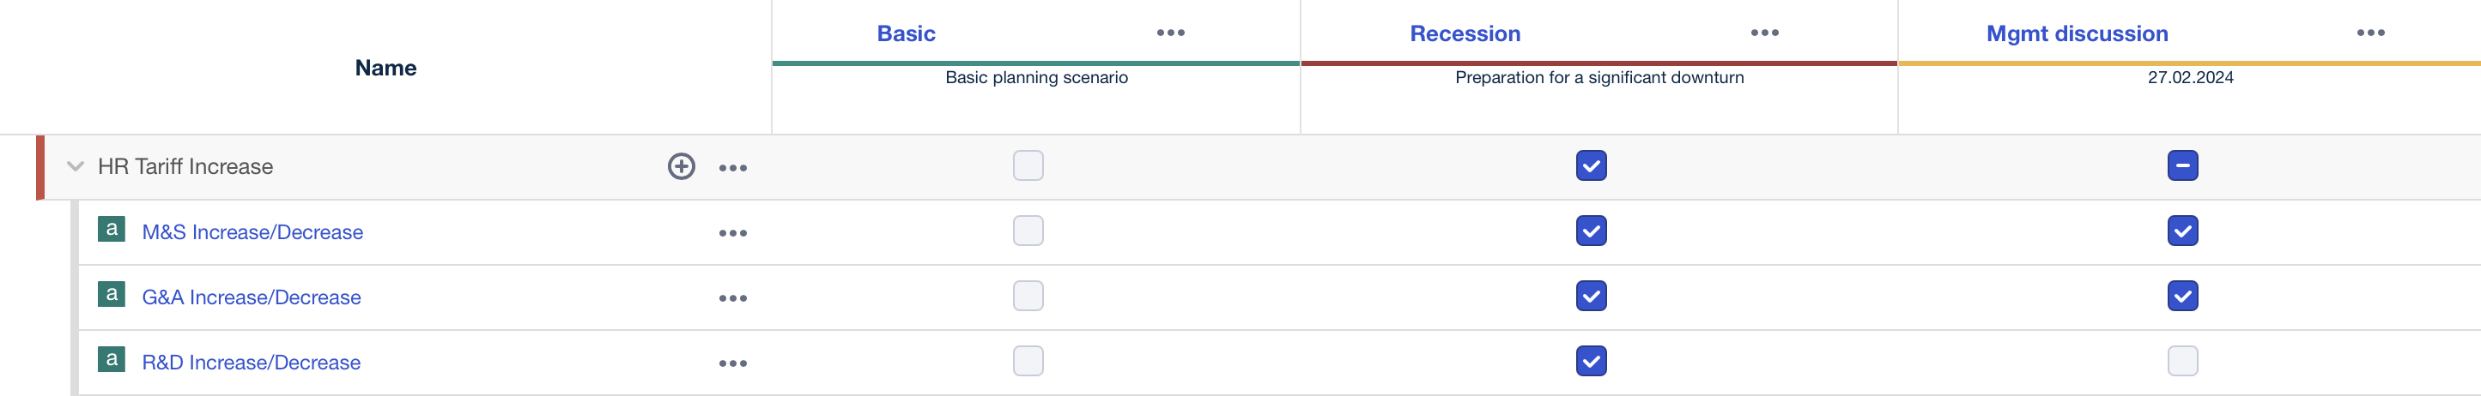
Task: Open options for the R&D Increase/Decrease row
Action: pos(733,363)
